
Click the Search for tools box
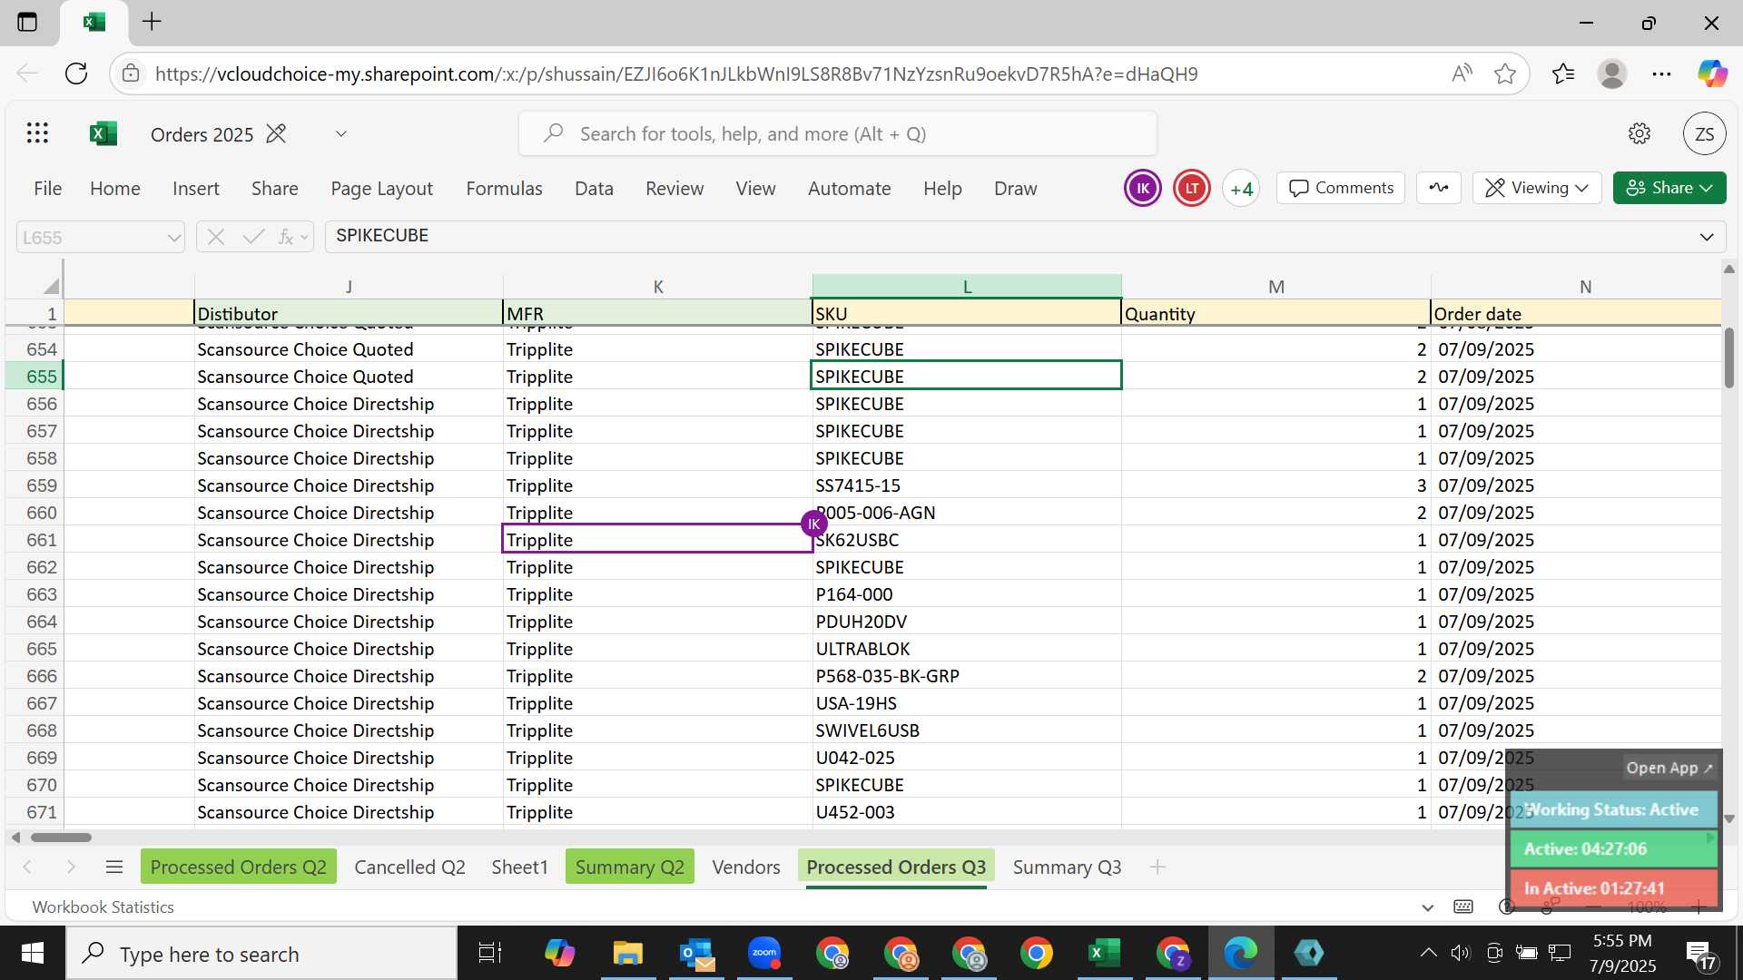[x=837, y=133]
